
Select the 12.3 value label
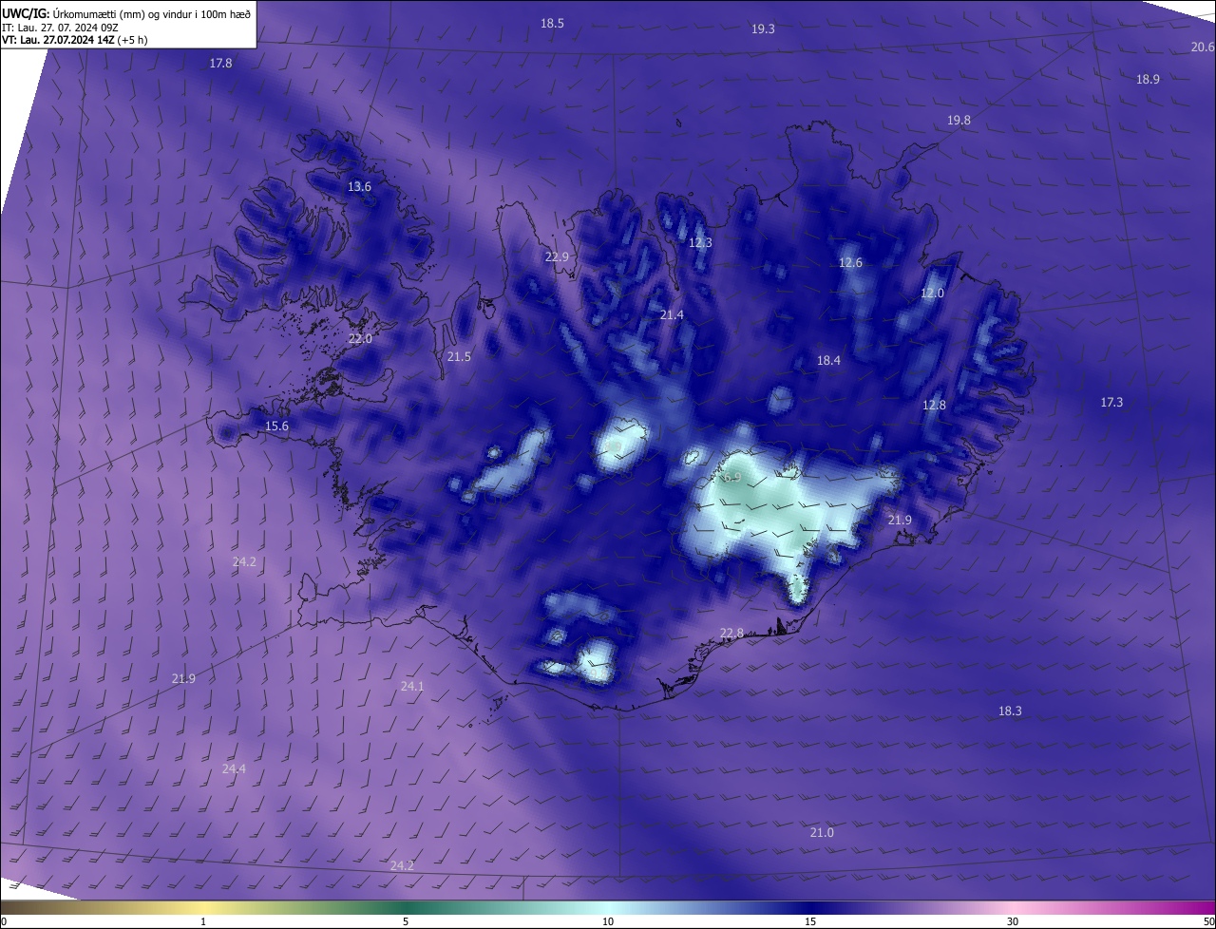point(700,243)
